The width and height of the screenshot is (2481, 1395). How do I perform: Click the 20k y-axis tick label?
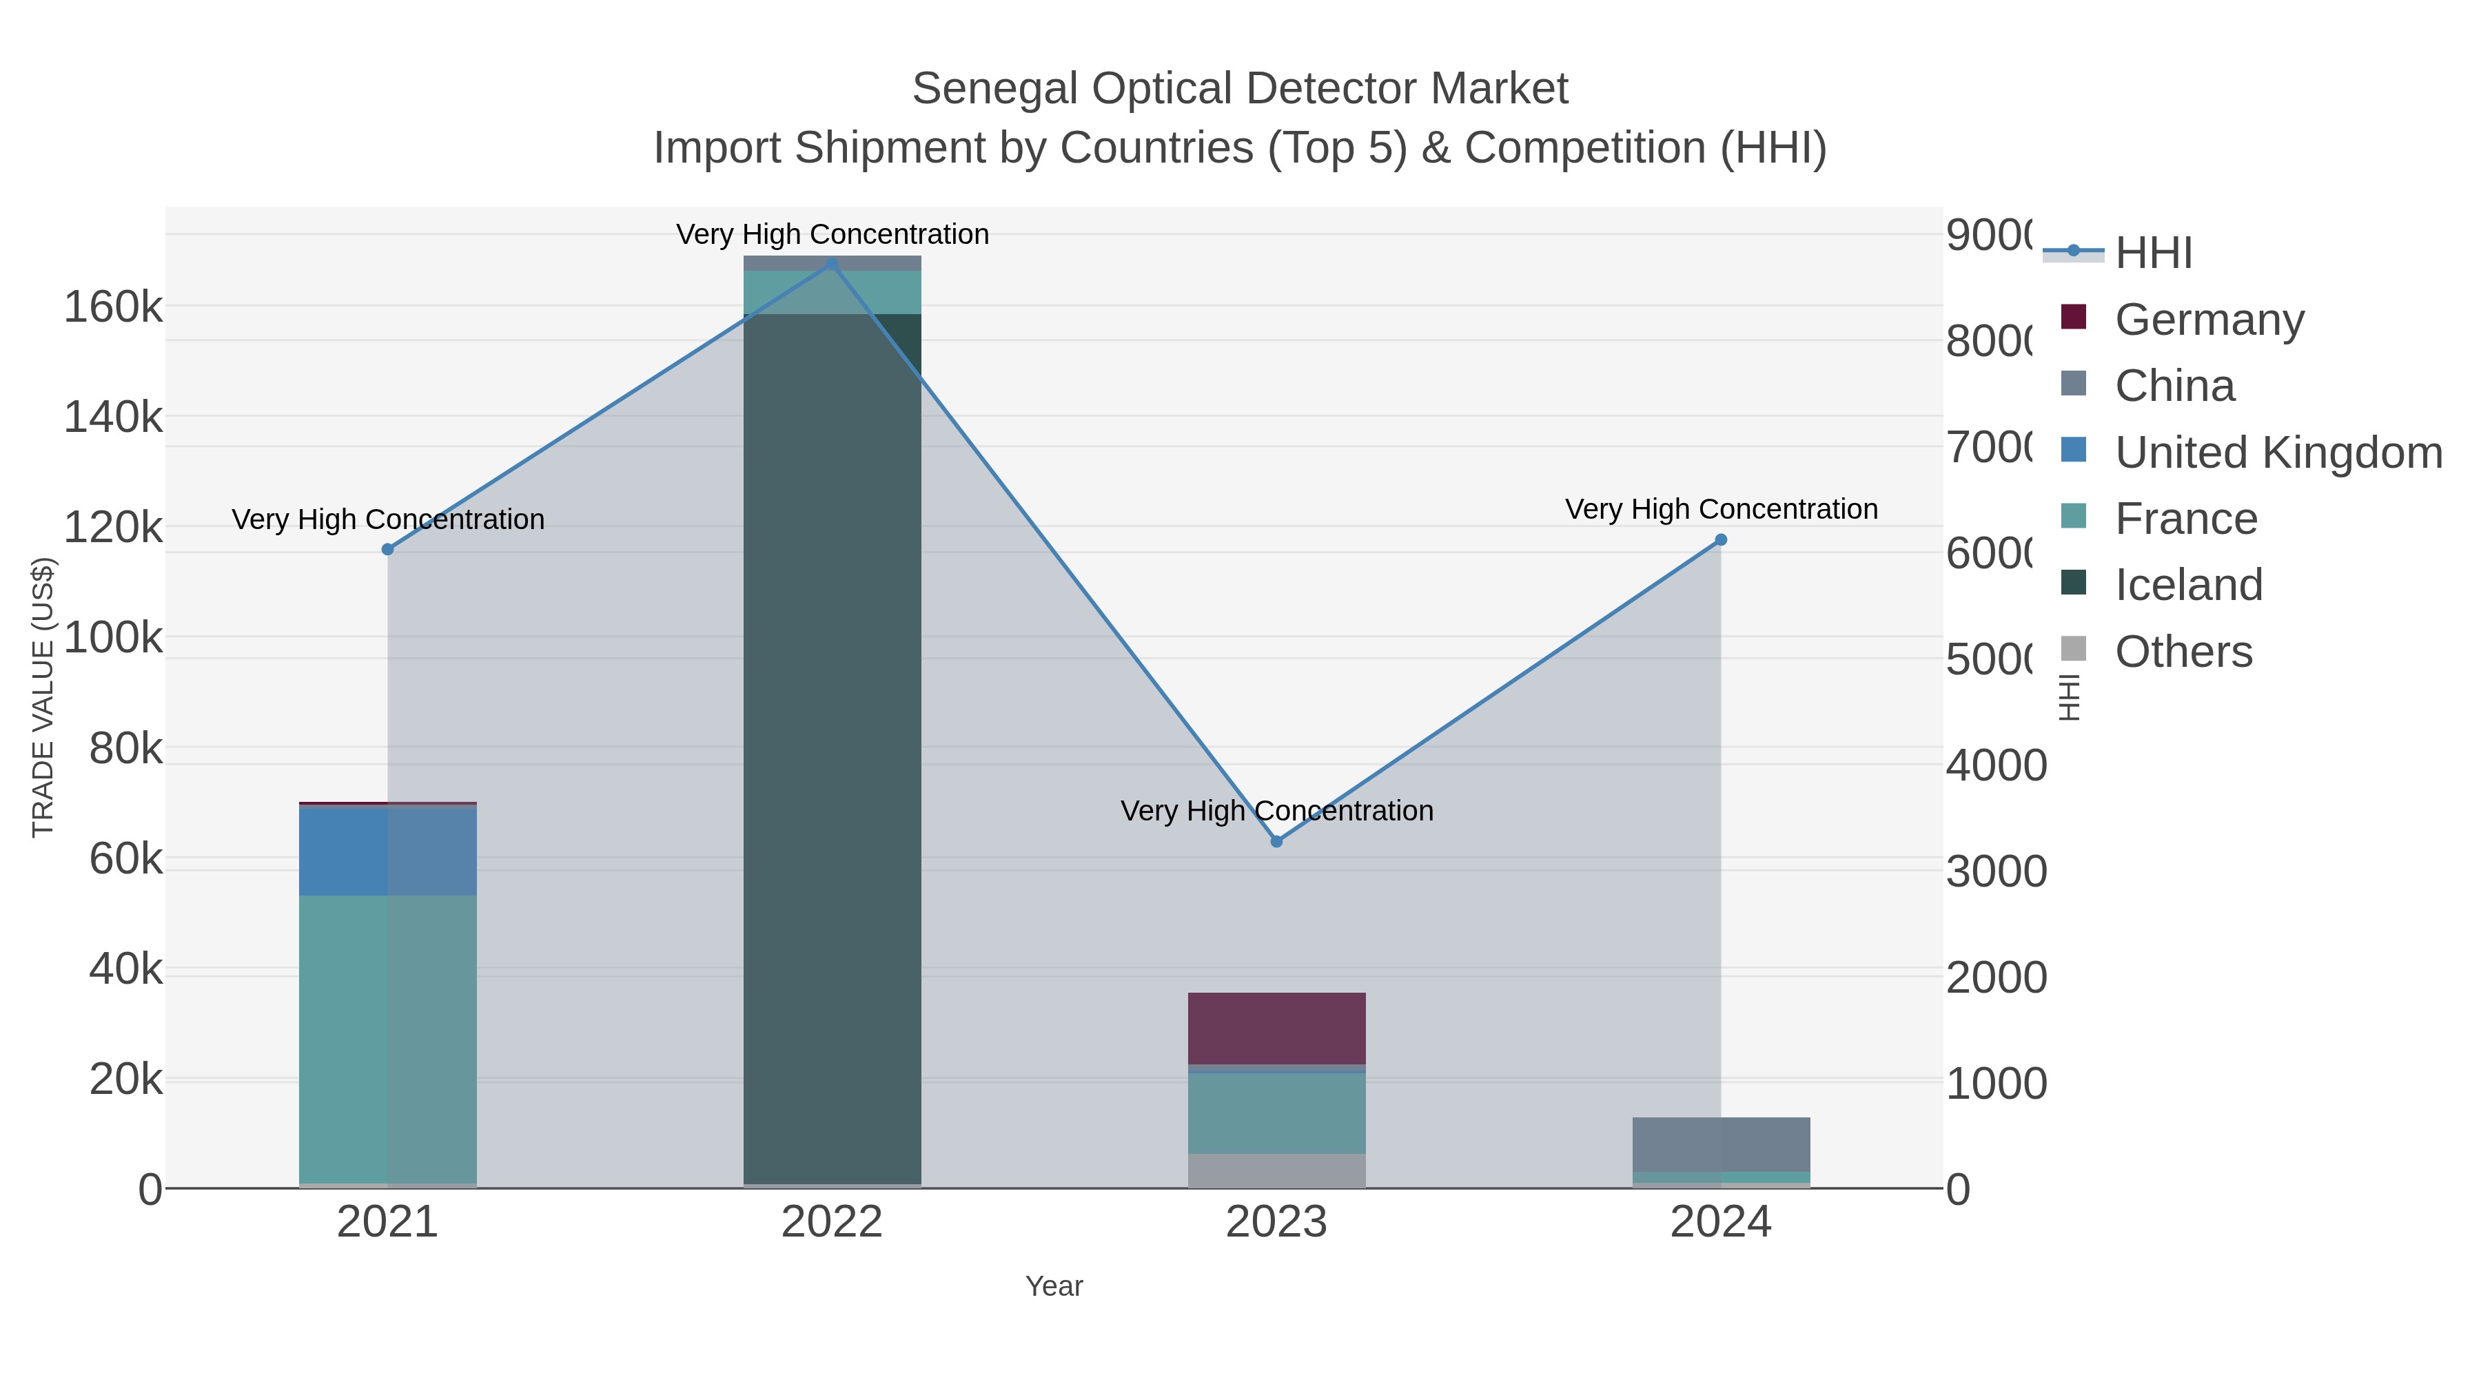[125, 1079]
